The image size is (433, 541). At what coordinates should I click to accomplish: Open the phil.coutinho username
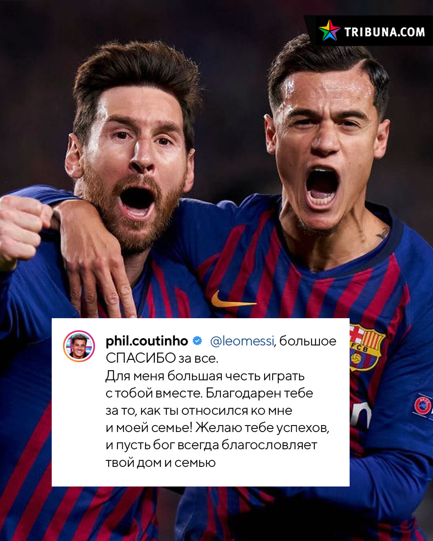pos(147,341)
